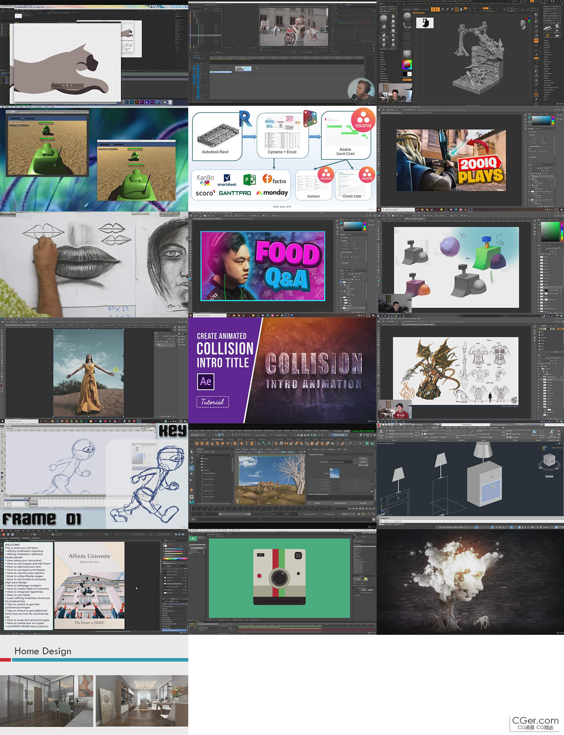564x735 pixels.
Task: Click the rainbow colour spectrum bar in Affinity Publisher
Action: tap(175, 559)
